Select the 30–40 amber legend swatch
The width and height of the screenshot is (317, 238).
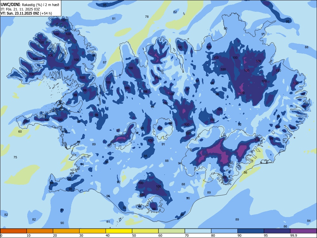coord(93,231)
